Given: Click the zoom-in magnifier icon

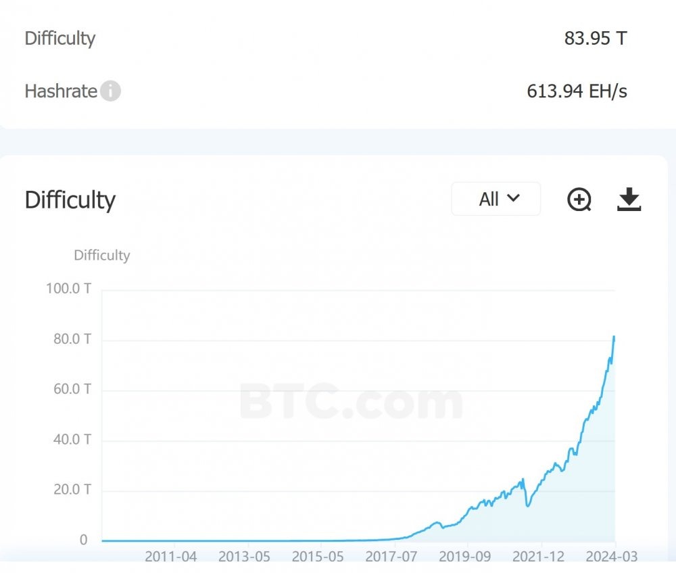Looking at the screenshot, I should pos(579,200).
